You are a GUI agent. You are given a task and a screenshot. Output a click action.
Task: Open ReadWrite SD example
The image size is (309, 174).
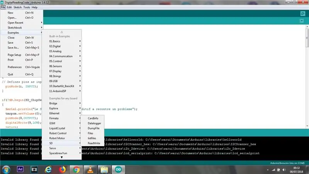[x=93, y=143]
